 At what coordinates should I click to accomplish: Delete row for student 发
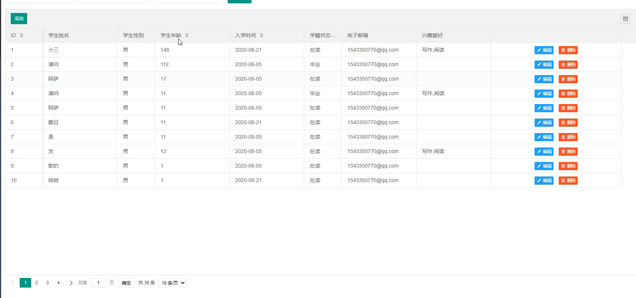[x=568, y=152]
